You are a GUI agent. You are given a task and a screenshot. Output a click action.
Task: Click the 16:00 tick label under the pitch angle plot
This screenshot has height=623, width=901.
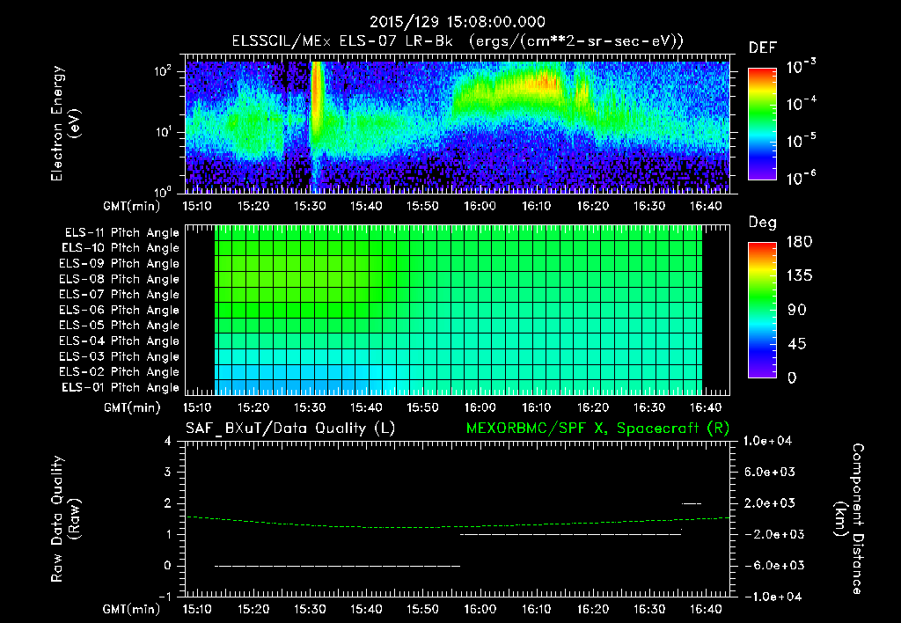(x=480, y=408)
